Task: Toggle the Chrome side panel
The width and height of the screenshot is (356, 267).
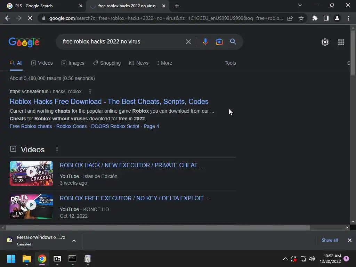Action: 326,18
